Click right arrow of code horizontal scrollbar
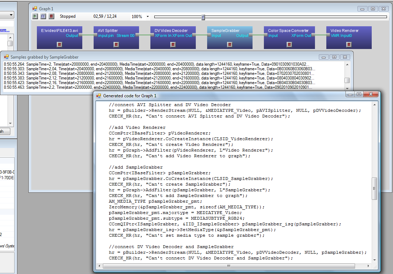The width and height of the screenshot is (393, 274). click(368, 266)
